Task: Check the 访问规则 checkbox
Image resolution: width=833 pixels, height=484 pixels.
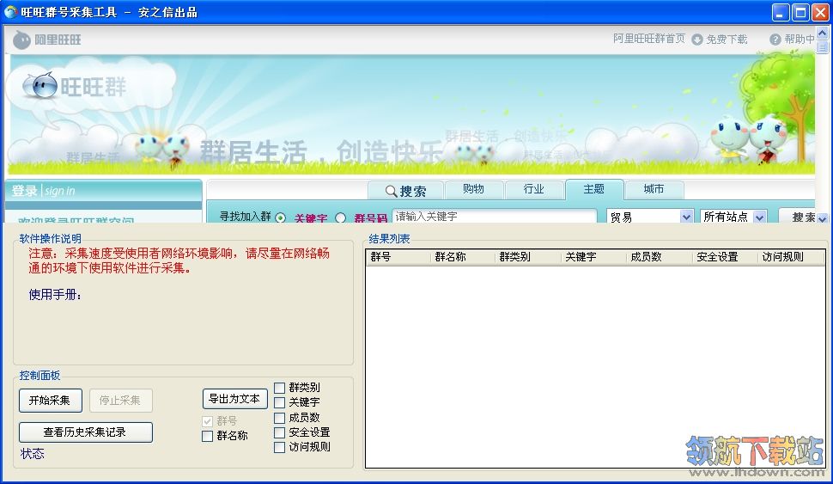Action: coord(279,447)
